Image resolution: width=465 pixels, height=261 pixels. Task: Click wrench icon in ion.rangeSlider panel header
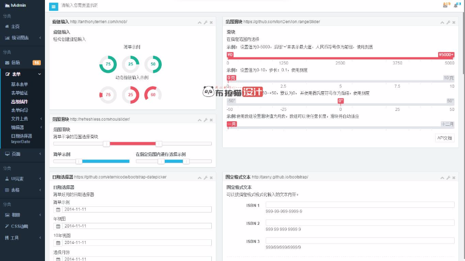pos(448,23)
